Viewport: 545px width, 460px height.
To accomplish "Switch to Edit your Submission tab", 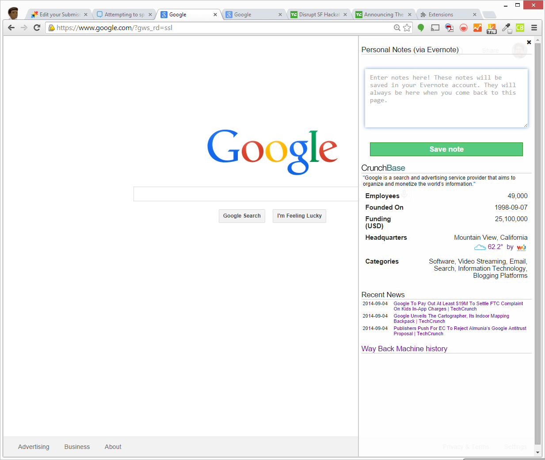I will coord(59,15).
